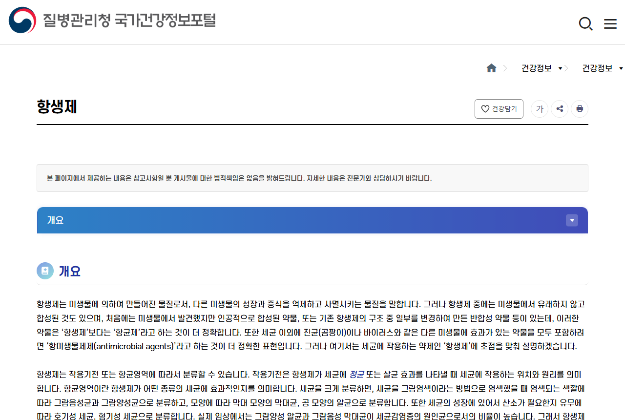The width and height of the screenshot is (625, 420).
Task: Click the legal disclaimer notice text
Action: 239,178
